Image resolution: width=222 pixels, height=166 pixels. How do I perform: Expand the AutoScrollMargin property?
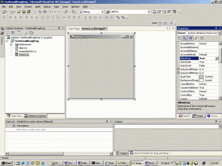coord(178,69)
